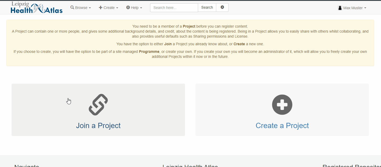Click the "Join a Project" heading text

pos(98,126)
